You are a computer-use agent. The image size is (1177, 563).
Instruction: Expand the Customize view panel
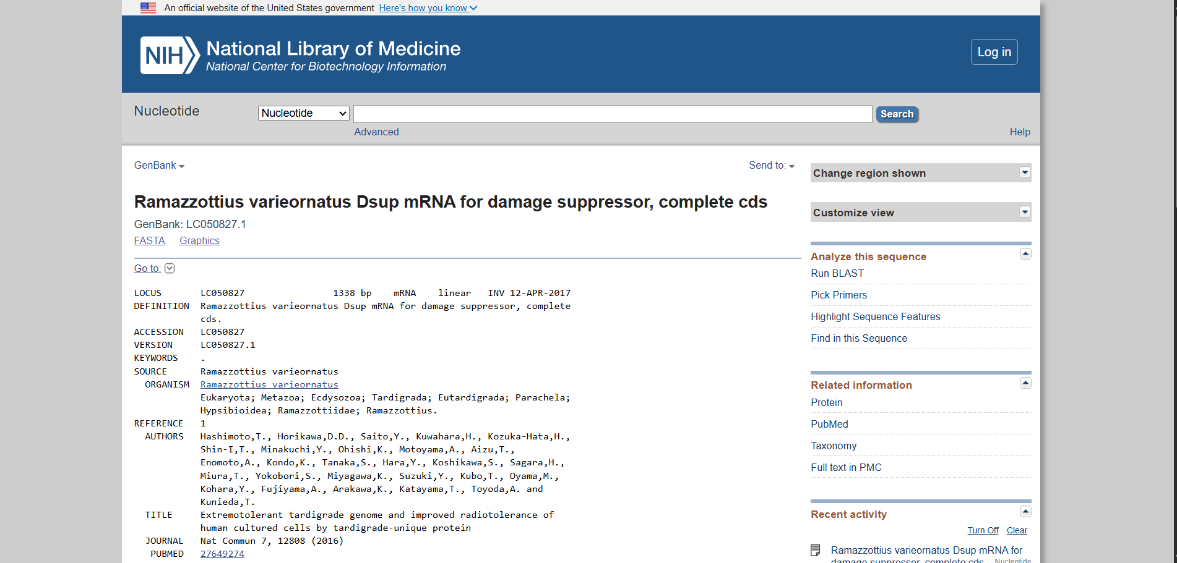[1025, 213]
